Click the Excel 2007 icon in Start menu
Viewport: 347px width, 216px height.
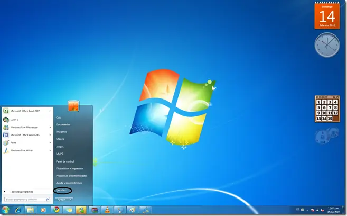(6, 111)
